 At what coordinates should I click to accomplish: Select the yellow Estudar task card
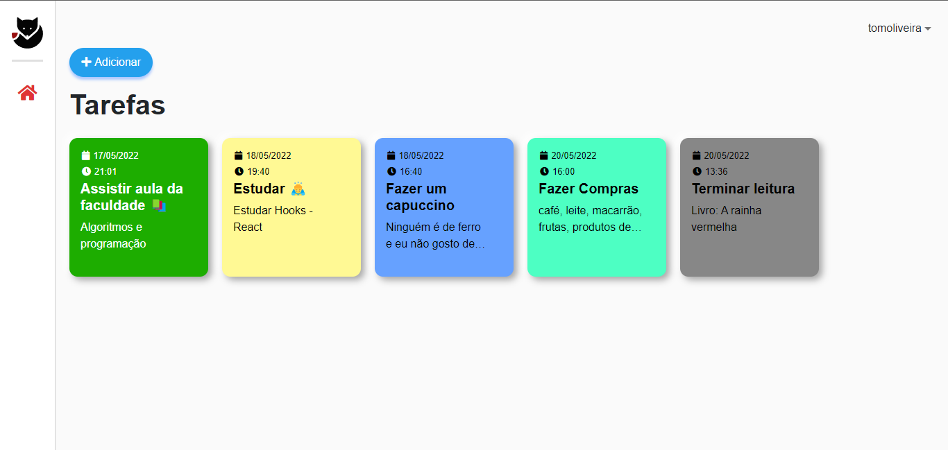(291, 207)
